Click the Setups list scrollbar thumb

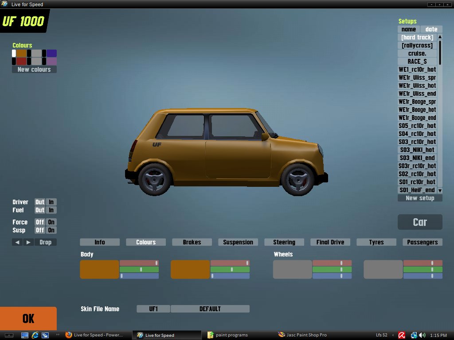point(440,53)
